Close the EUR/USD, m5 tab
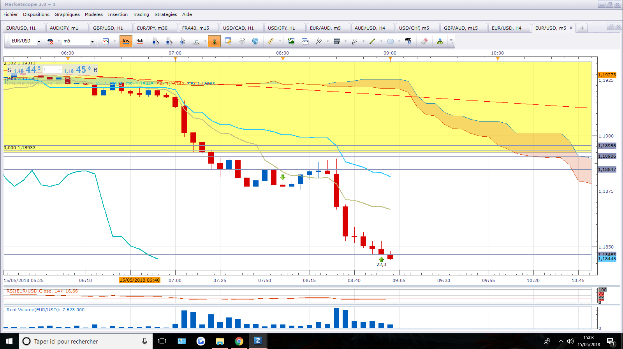Image resolution: width=623 pixels, height=349 pixels. 571,28
